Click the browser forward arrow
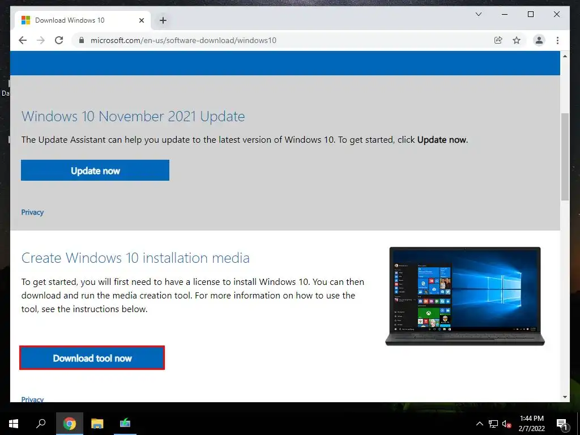The image size is (580, 435). (41, 40)
